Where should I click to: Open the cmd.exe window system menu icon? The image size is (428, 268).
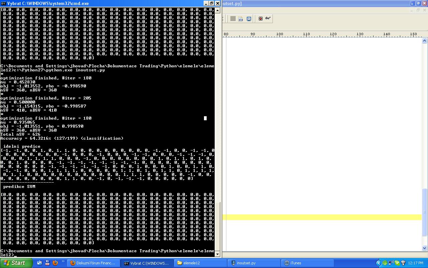coord(3,3)
